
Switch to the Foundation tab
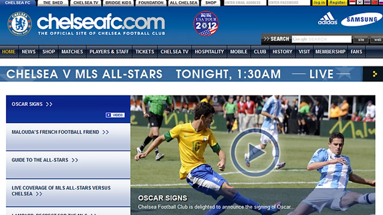tap(151, 3)
